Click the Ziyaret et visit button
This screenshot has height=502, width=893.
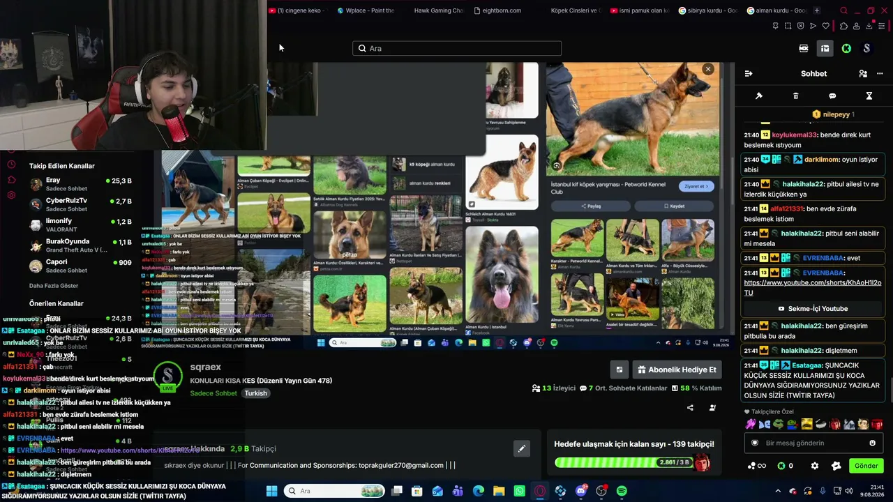pyautogui.click(x=696, y=186)
